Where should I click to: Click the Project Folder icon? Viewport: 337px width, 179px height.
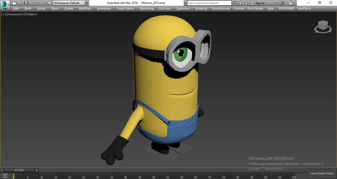point(49,3)
